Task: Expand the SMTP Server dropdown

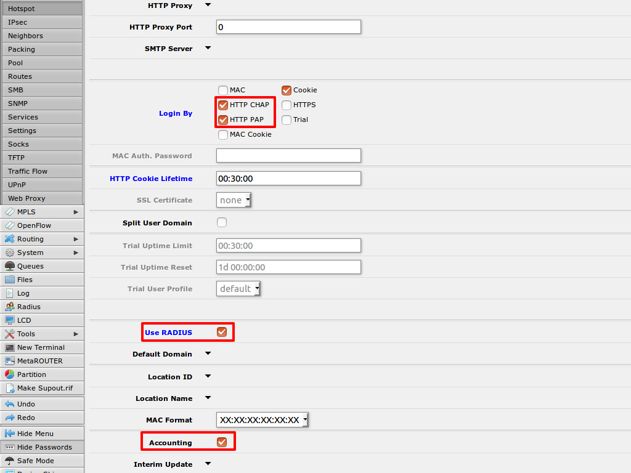Action: 208,48
